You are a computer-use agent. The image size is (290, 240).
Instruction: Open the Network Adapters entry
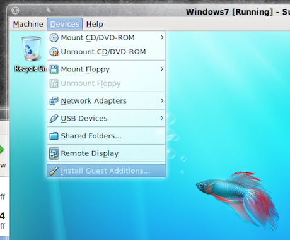tap(106, 101)
